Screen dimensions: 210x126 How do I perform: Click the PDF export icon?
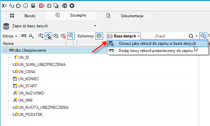click(x=42, y=6)
